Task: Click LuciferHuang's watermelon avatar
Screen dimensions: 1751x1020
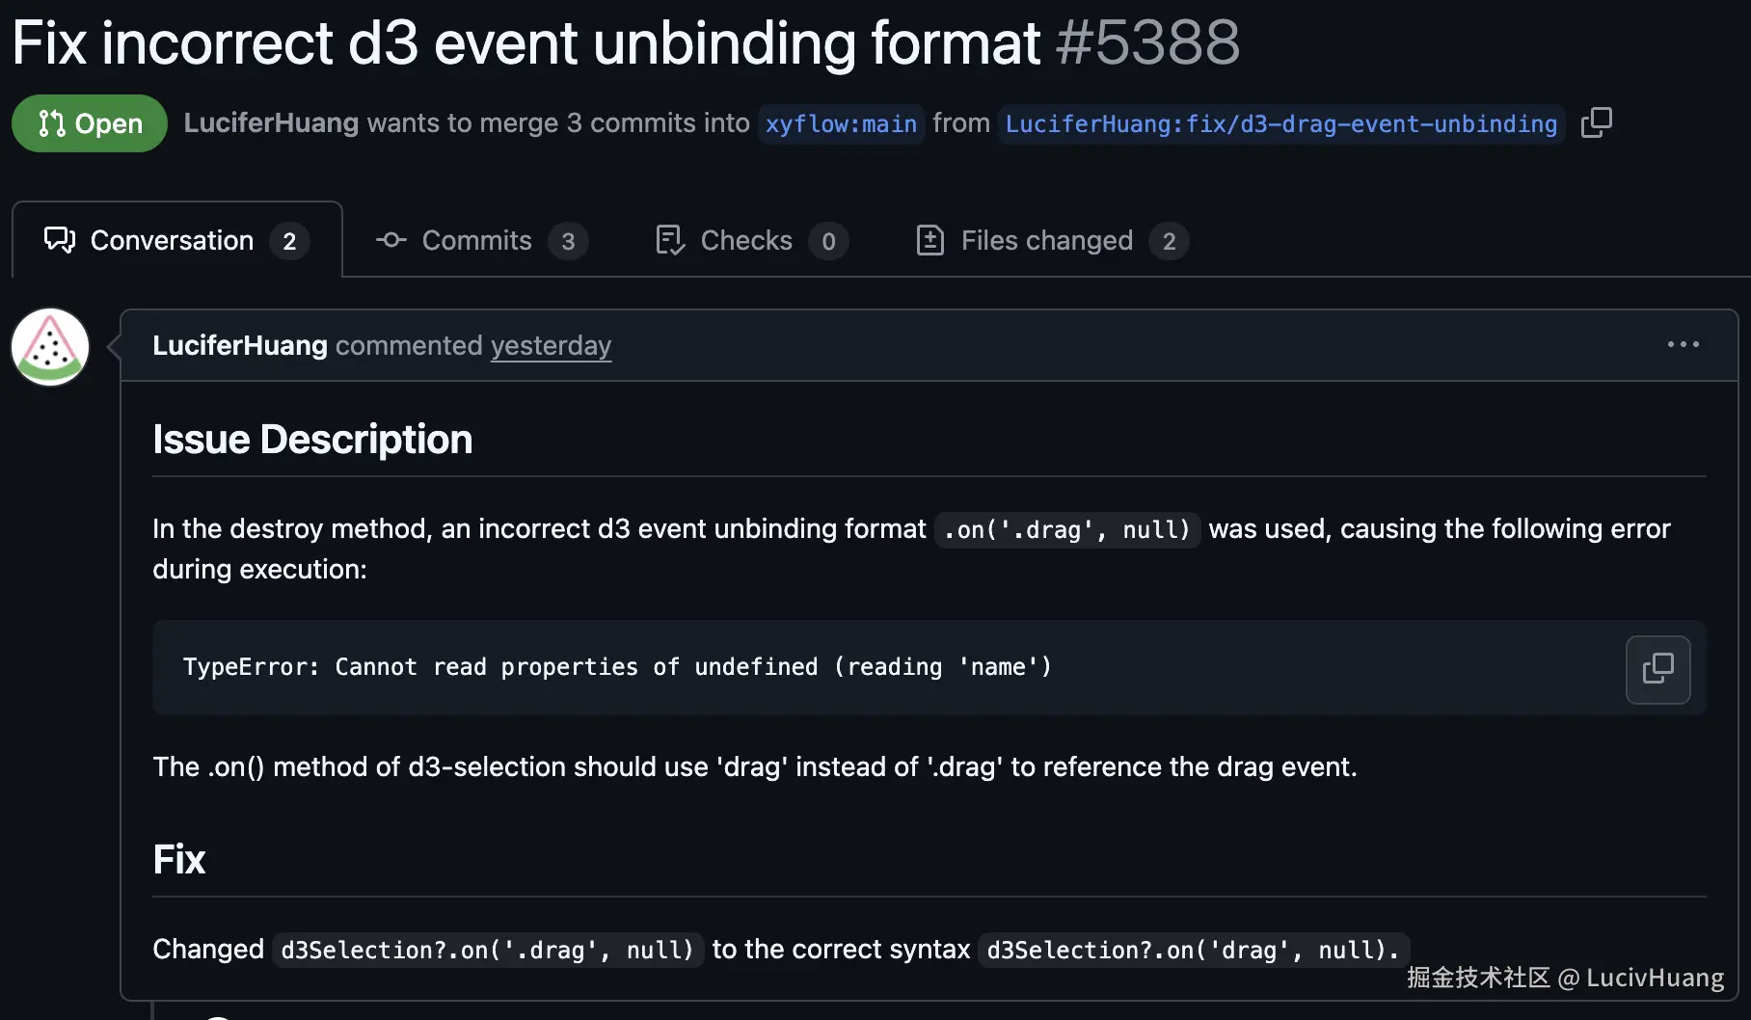Action: coord(50,347)
